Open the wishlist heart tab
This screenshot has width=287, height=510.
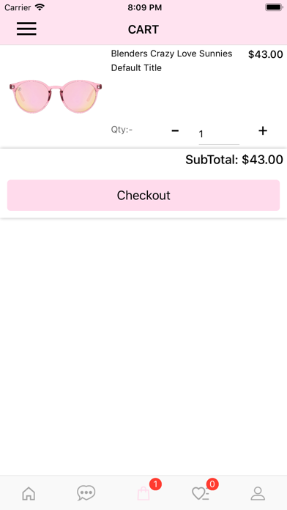point(200,493)
